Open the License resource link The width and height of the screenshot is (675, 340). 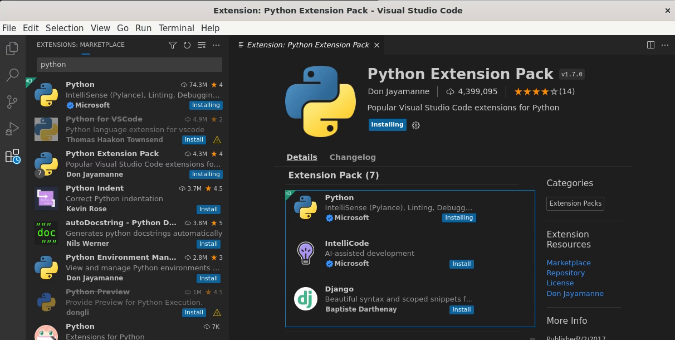(x=560, y=283)
